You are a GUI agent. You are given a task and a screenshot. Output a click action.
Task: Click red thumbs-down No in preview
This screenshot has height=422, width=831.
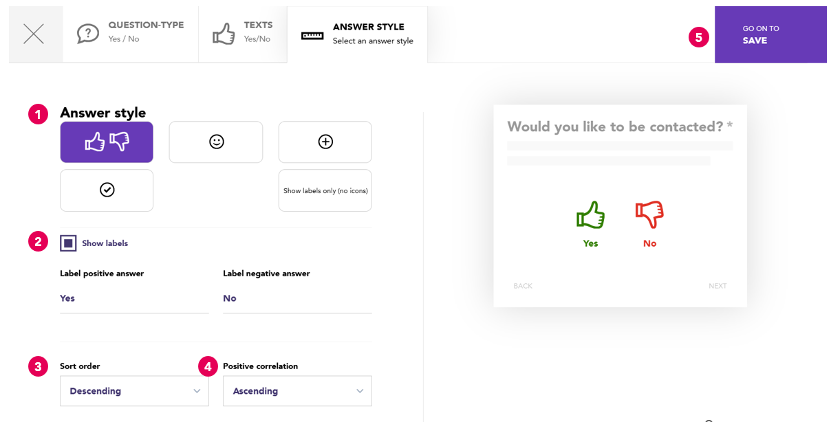point(649,214)
